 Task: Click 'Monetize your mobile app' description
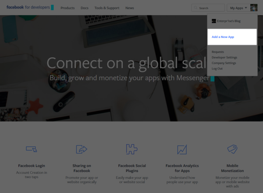232,182
